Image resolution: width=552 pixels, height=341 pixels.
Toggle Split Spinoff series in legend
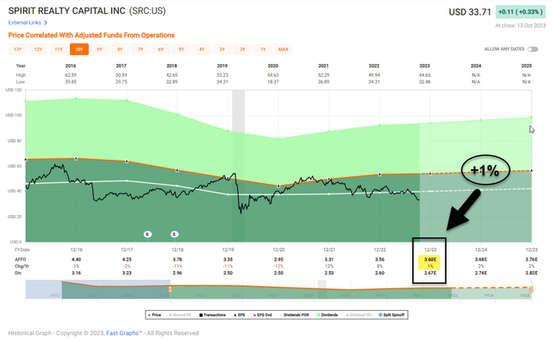click(392, 314)
